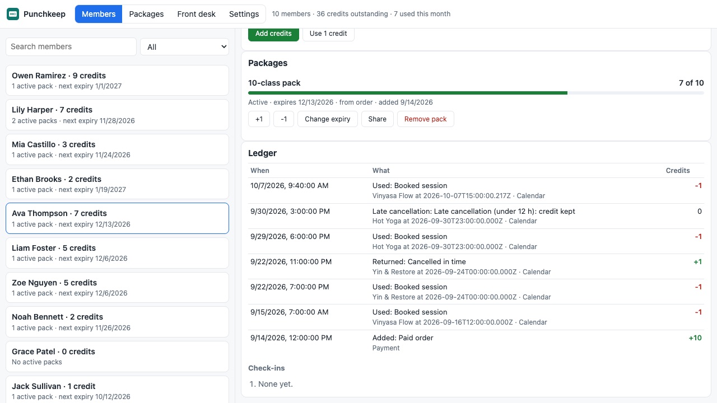Image resolution: width=717 pixels, height=403 pixels.
Task: Select Zoe Nguyen in member list
Action: 117,288
